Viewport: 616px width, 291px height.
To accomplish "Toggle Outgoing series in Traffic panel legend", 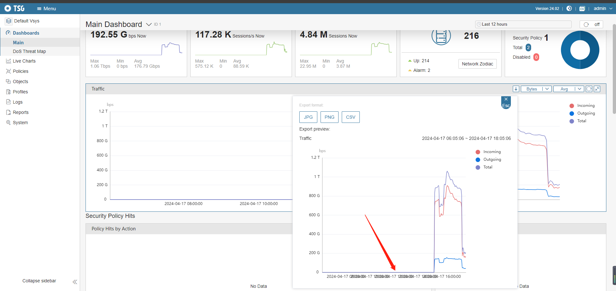I will [582, 113].
